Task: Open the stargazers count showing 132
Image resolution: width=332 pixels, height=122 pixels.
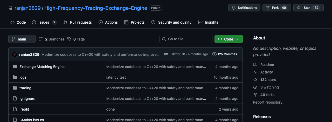Action: point(316,8)
